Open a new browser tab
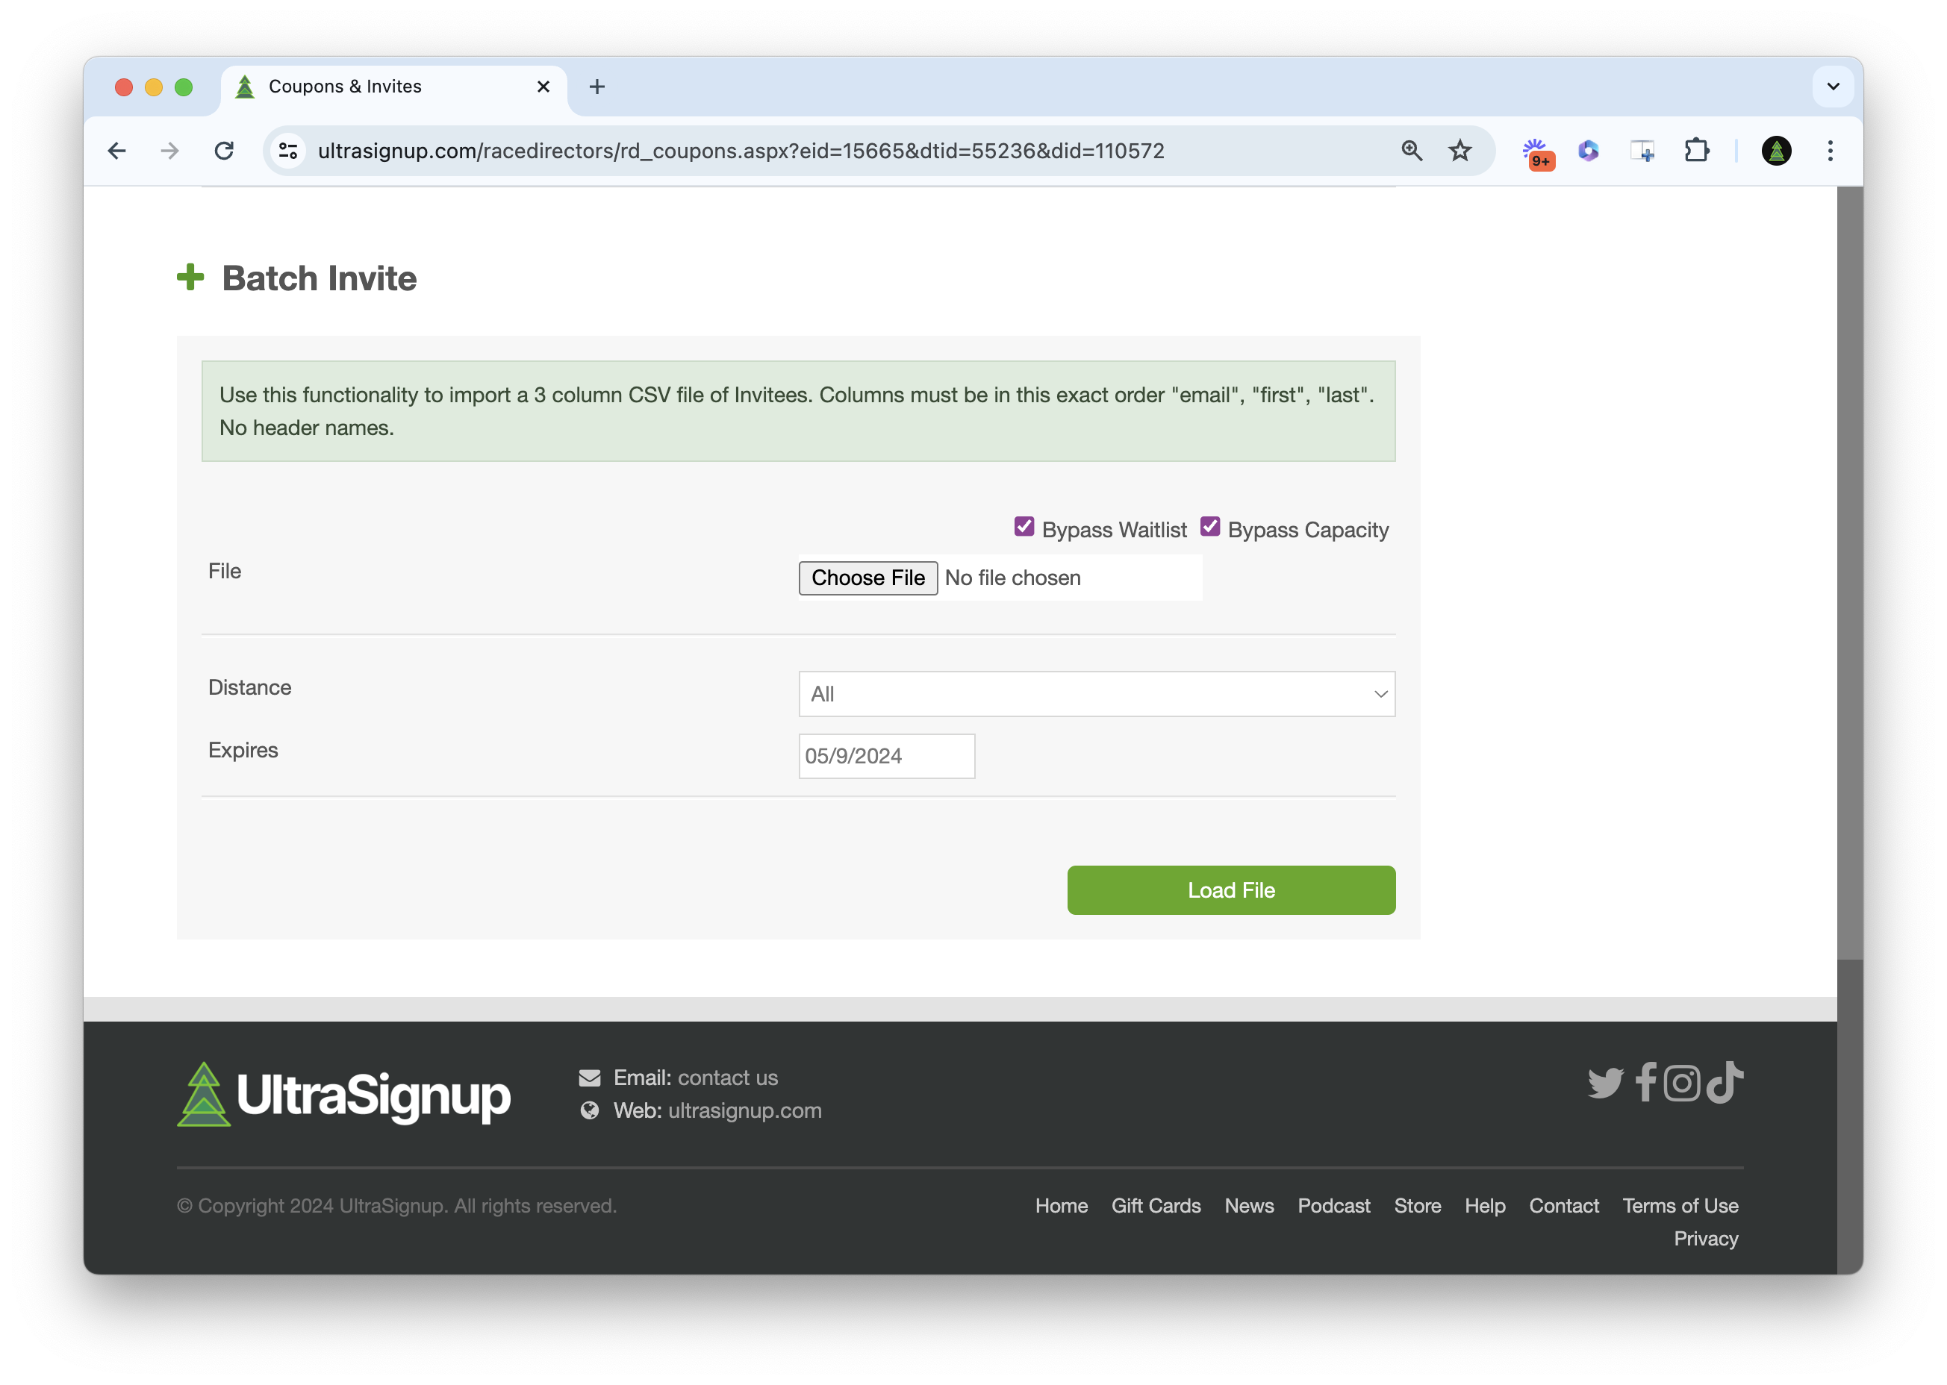Image resolution: width=1947 pixels, height=1385 pixels. coord(597,86)
